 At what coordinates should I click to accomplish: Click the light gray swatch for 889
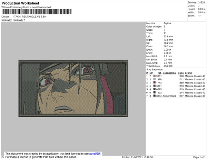coord(155,79)
